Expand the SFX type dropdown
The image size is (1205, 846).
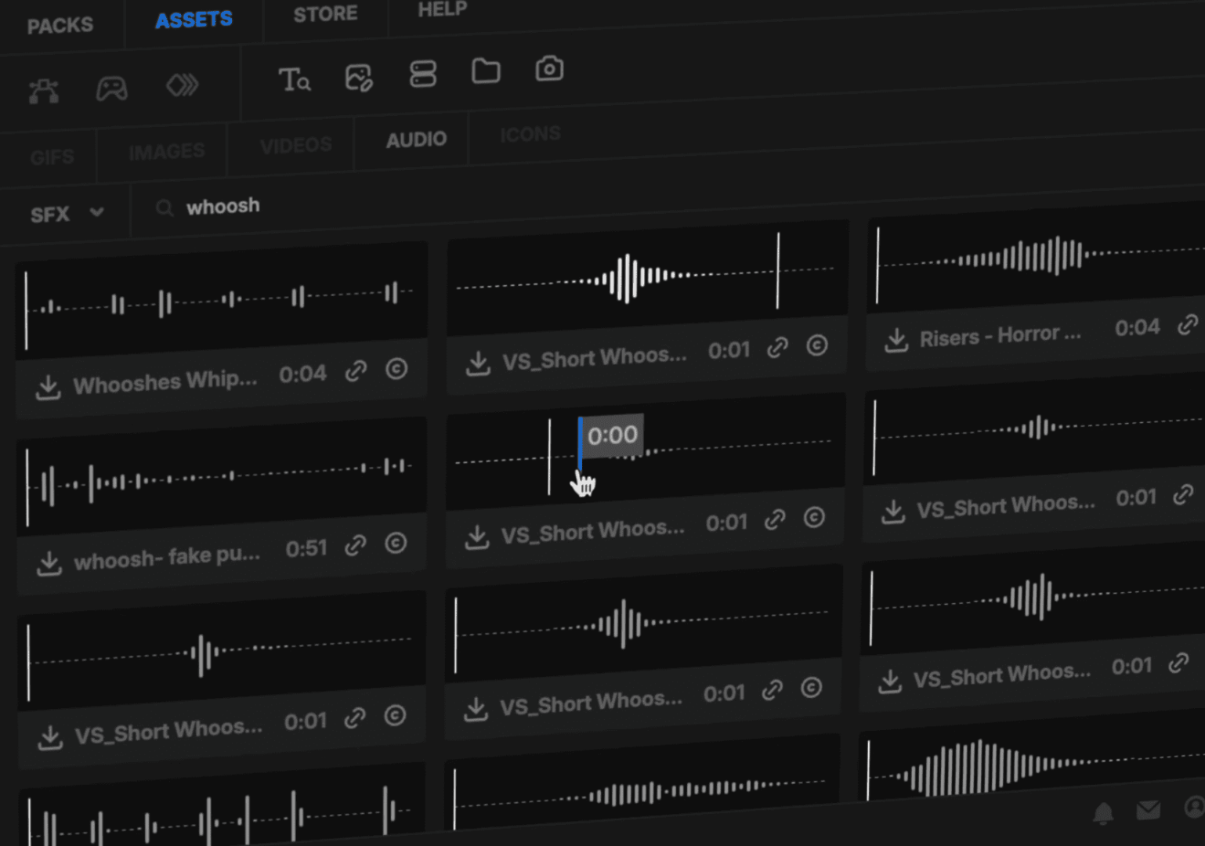(x=67, y=214)
